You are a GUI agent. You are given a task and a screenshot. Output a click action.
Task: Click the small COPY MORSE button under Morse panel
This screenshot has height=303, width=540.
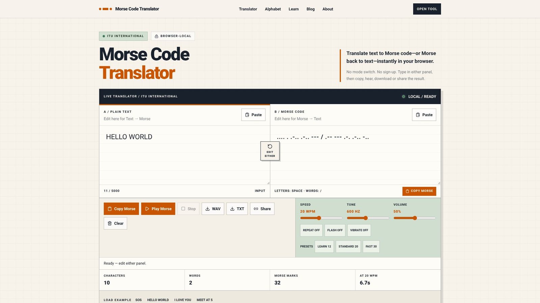coord(419,191)
